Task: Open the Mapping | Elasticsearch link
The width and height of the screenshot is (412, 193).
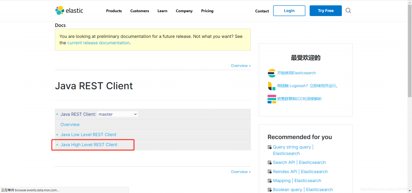Action: pos(297,181)
